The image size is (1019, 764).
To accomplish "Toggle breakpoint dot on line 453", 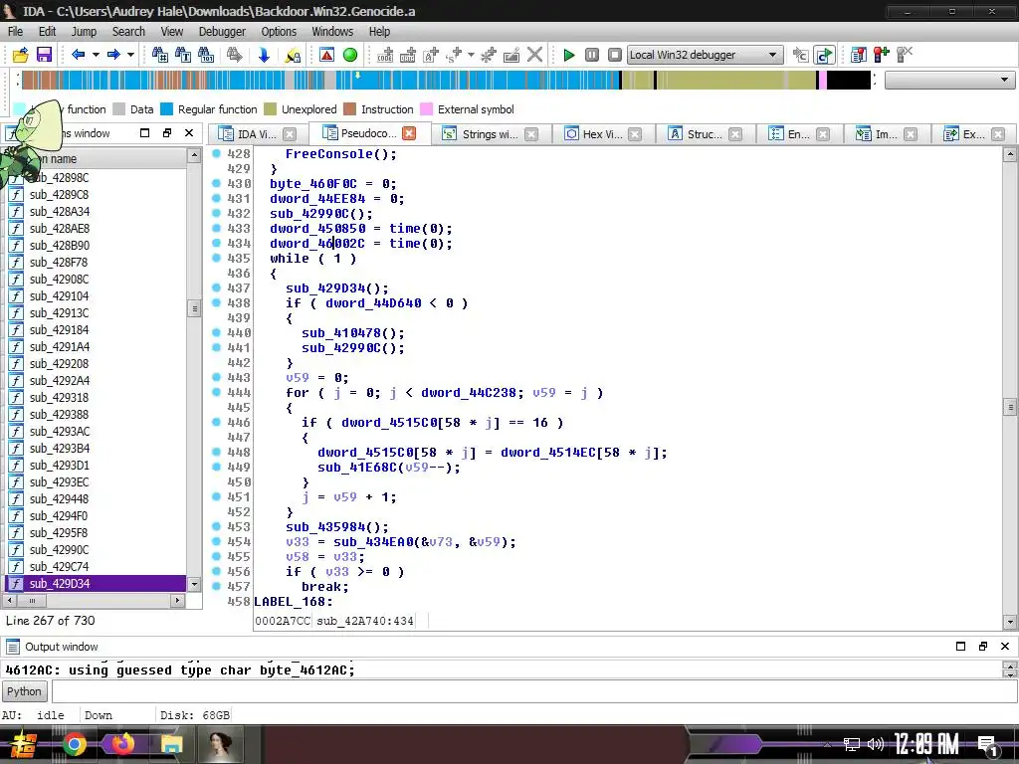I will 216,527.
